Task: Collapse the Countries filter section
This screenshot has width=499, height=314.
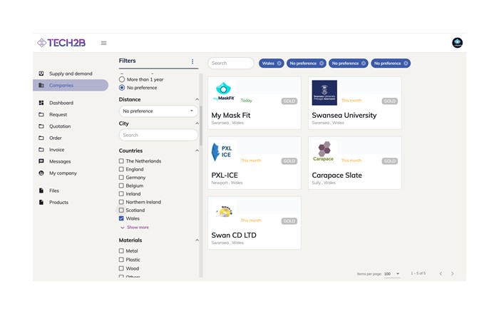Action: point(197,151)
